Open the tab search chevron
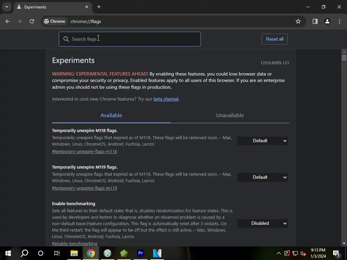347x260 pixels. tap(7, 7)
